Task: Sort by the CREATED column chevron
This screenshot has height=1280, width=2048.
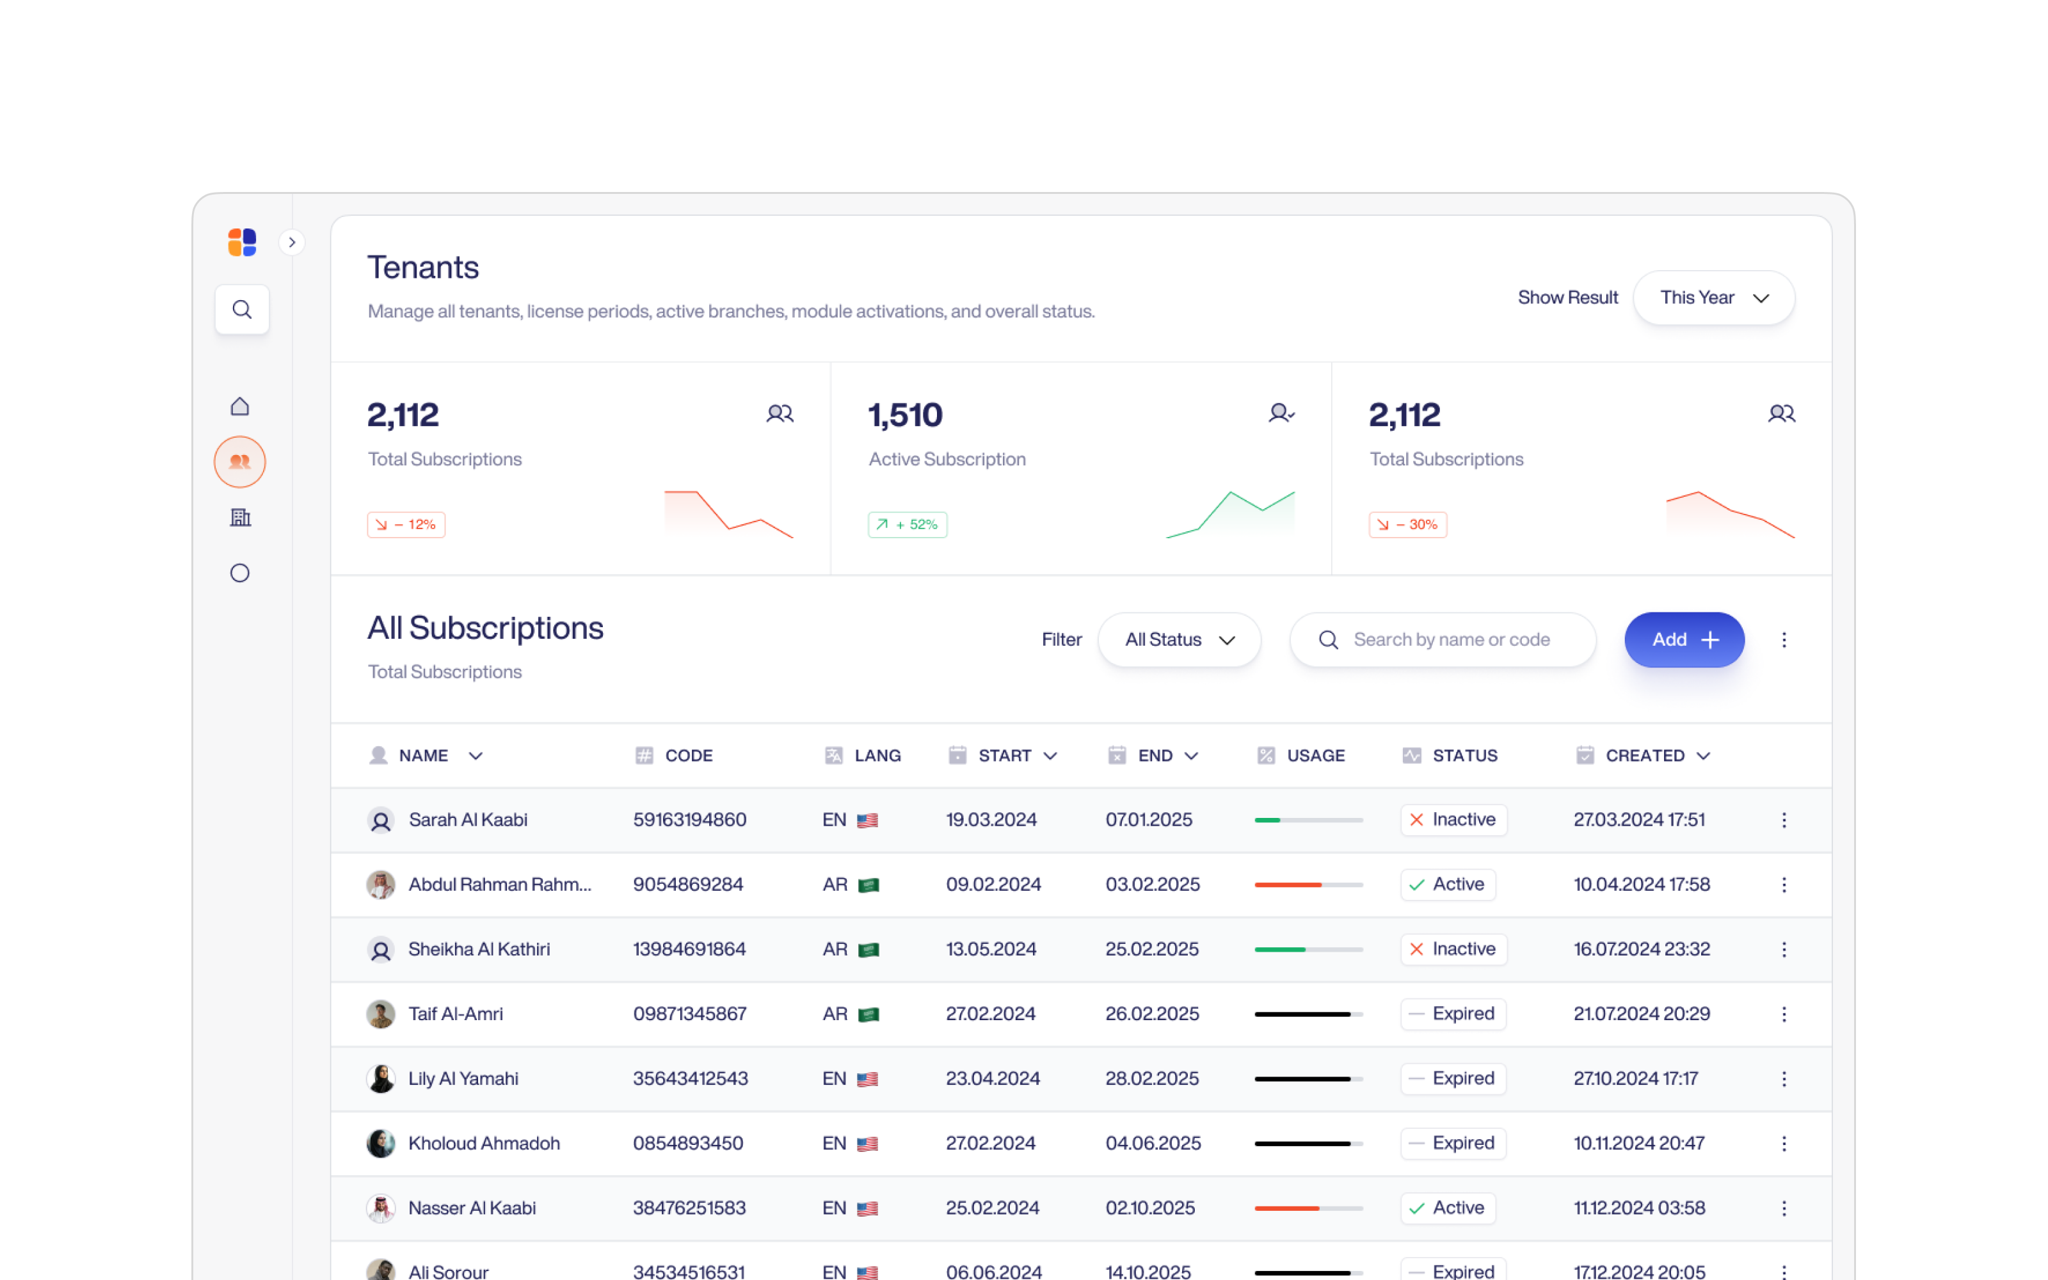Action: 1704,756
